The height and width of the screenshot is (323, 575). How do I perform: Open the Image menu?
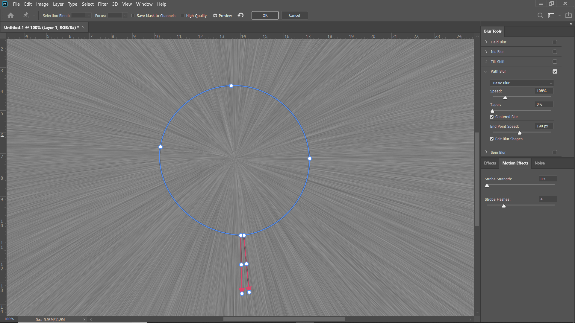(42, 4)
